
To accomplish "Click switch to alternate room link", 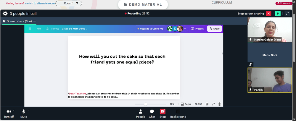I will coord(40,3).
